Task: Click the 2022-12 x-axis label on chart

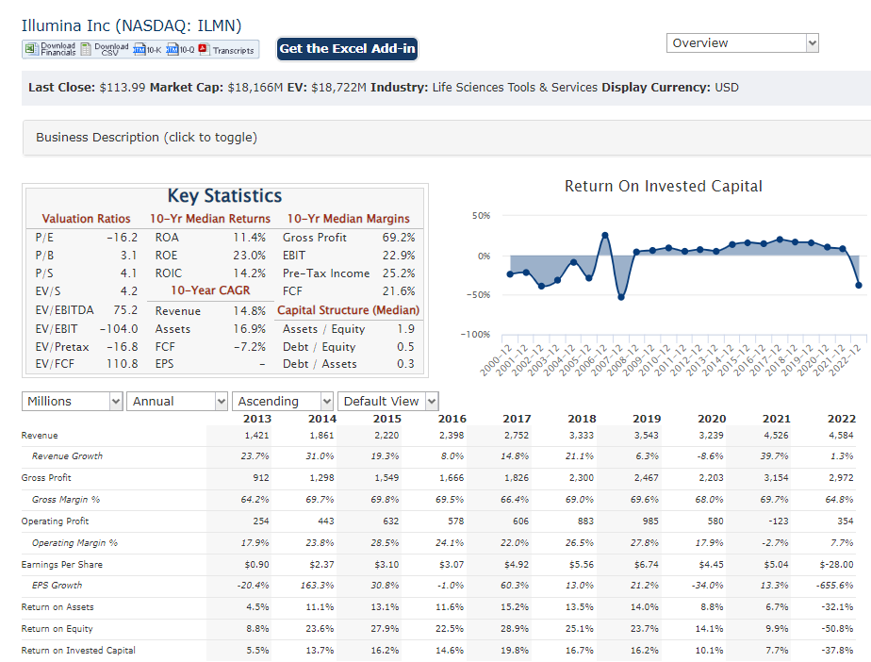Action: [x=845, y=359]
